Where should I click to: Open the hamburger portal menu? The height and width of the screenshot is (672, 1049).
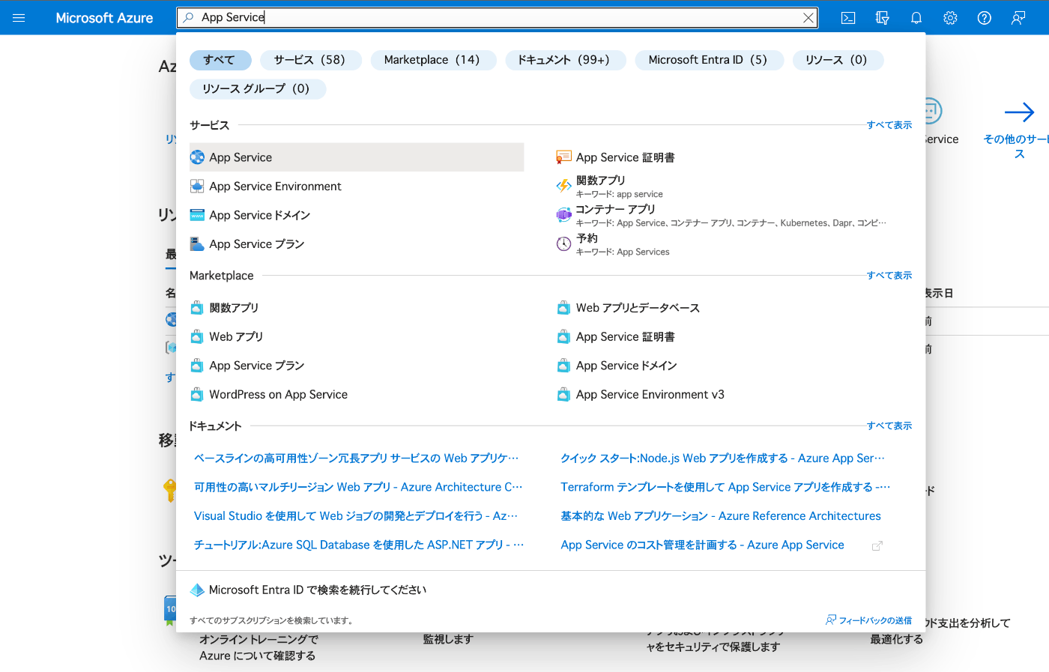[19, 18]
